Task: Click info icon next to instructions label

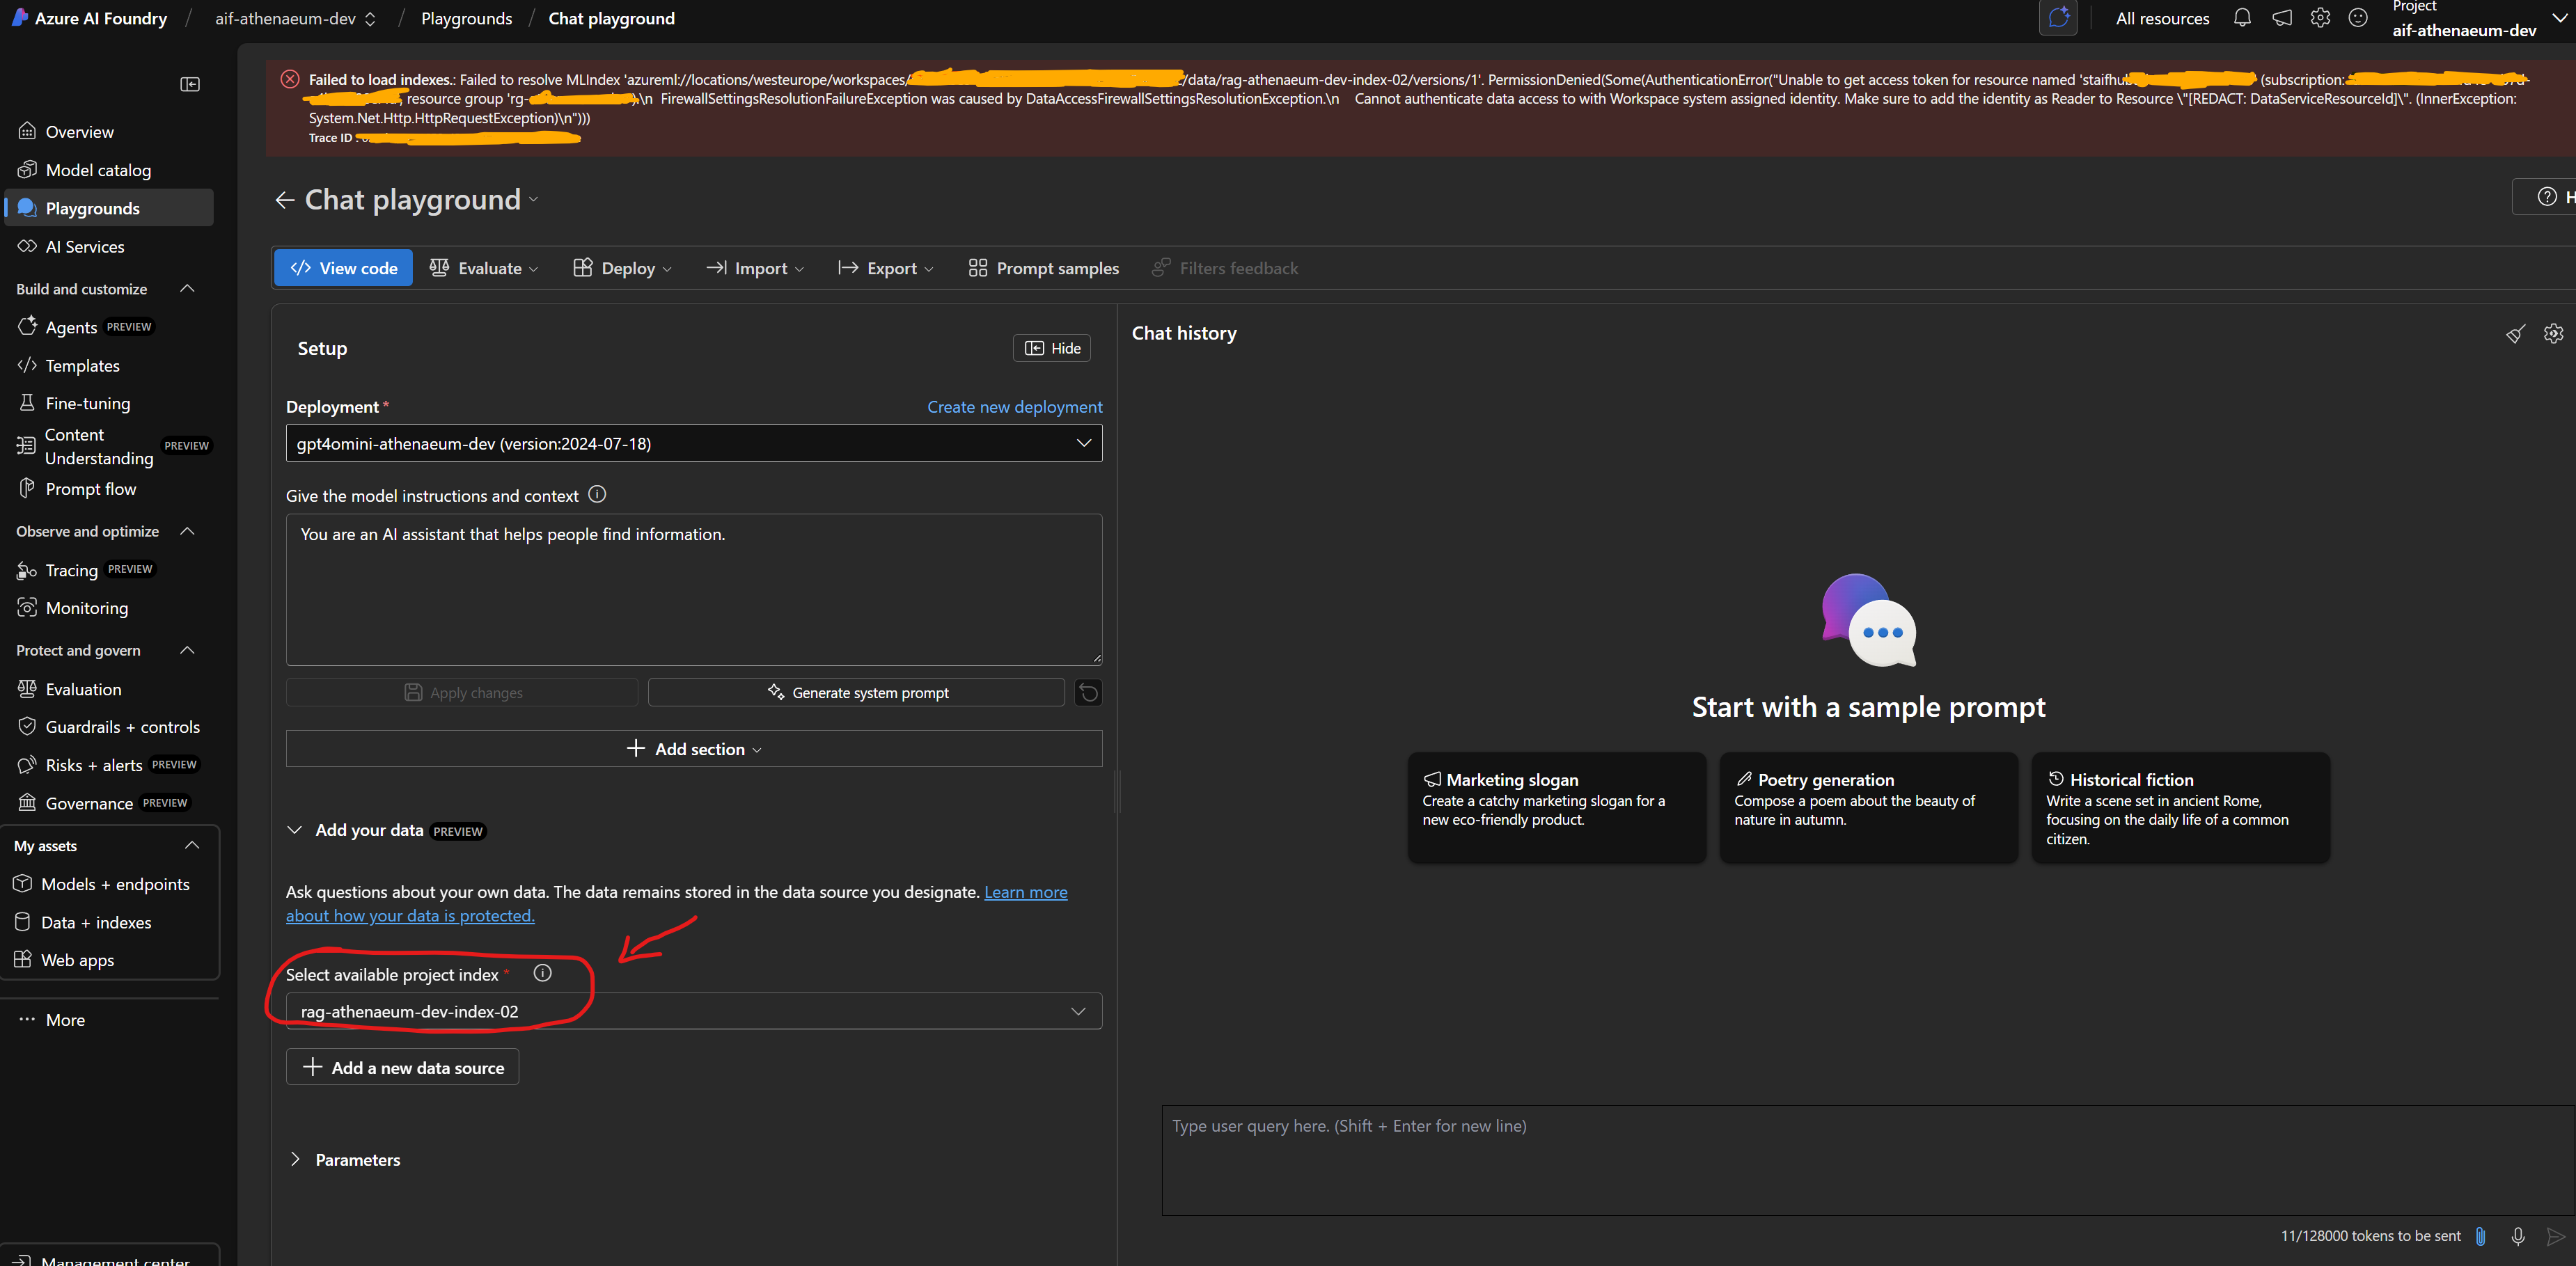Action: click(x=597, y=494)
